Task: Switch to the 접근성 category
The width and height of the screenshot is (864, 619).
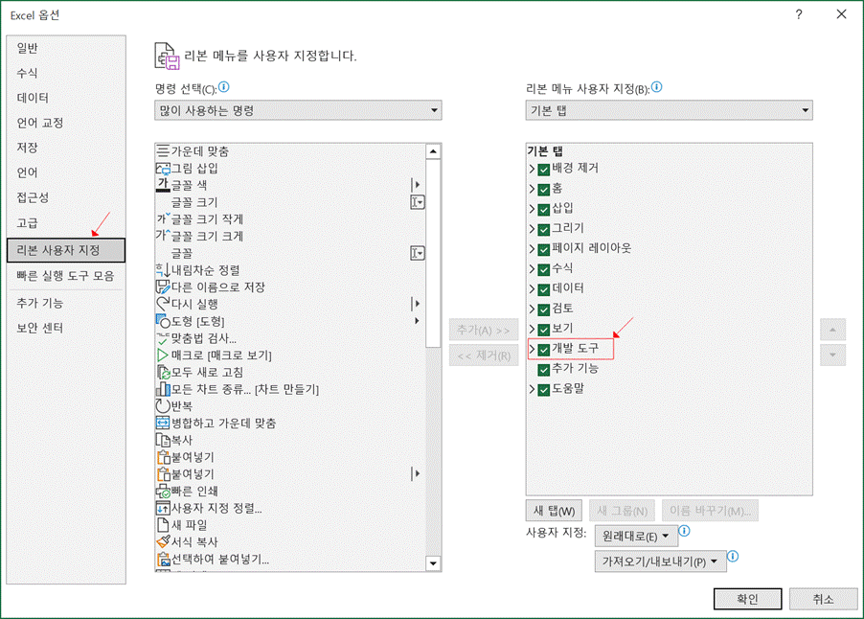Action: pos(66,197)
